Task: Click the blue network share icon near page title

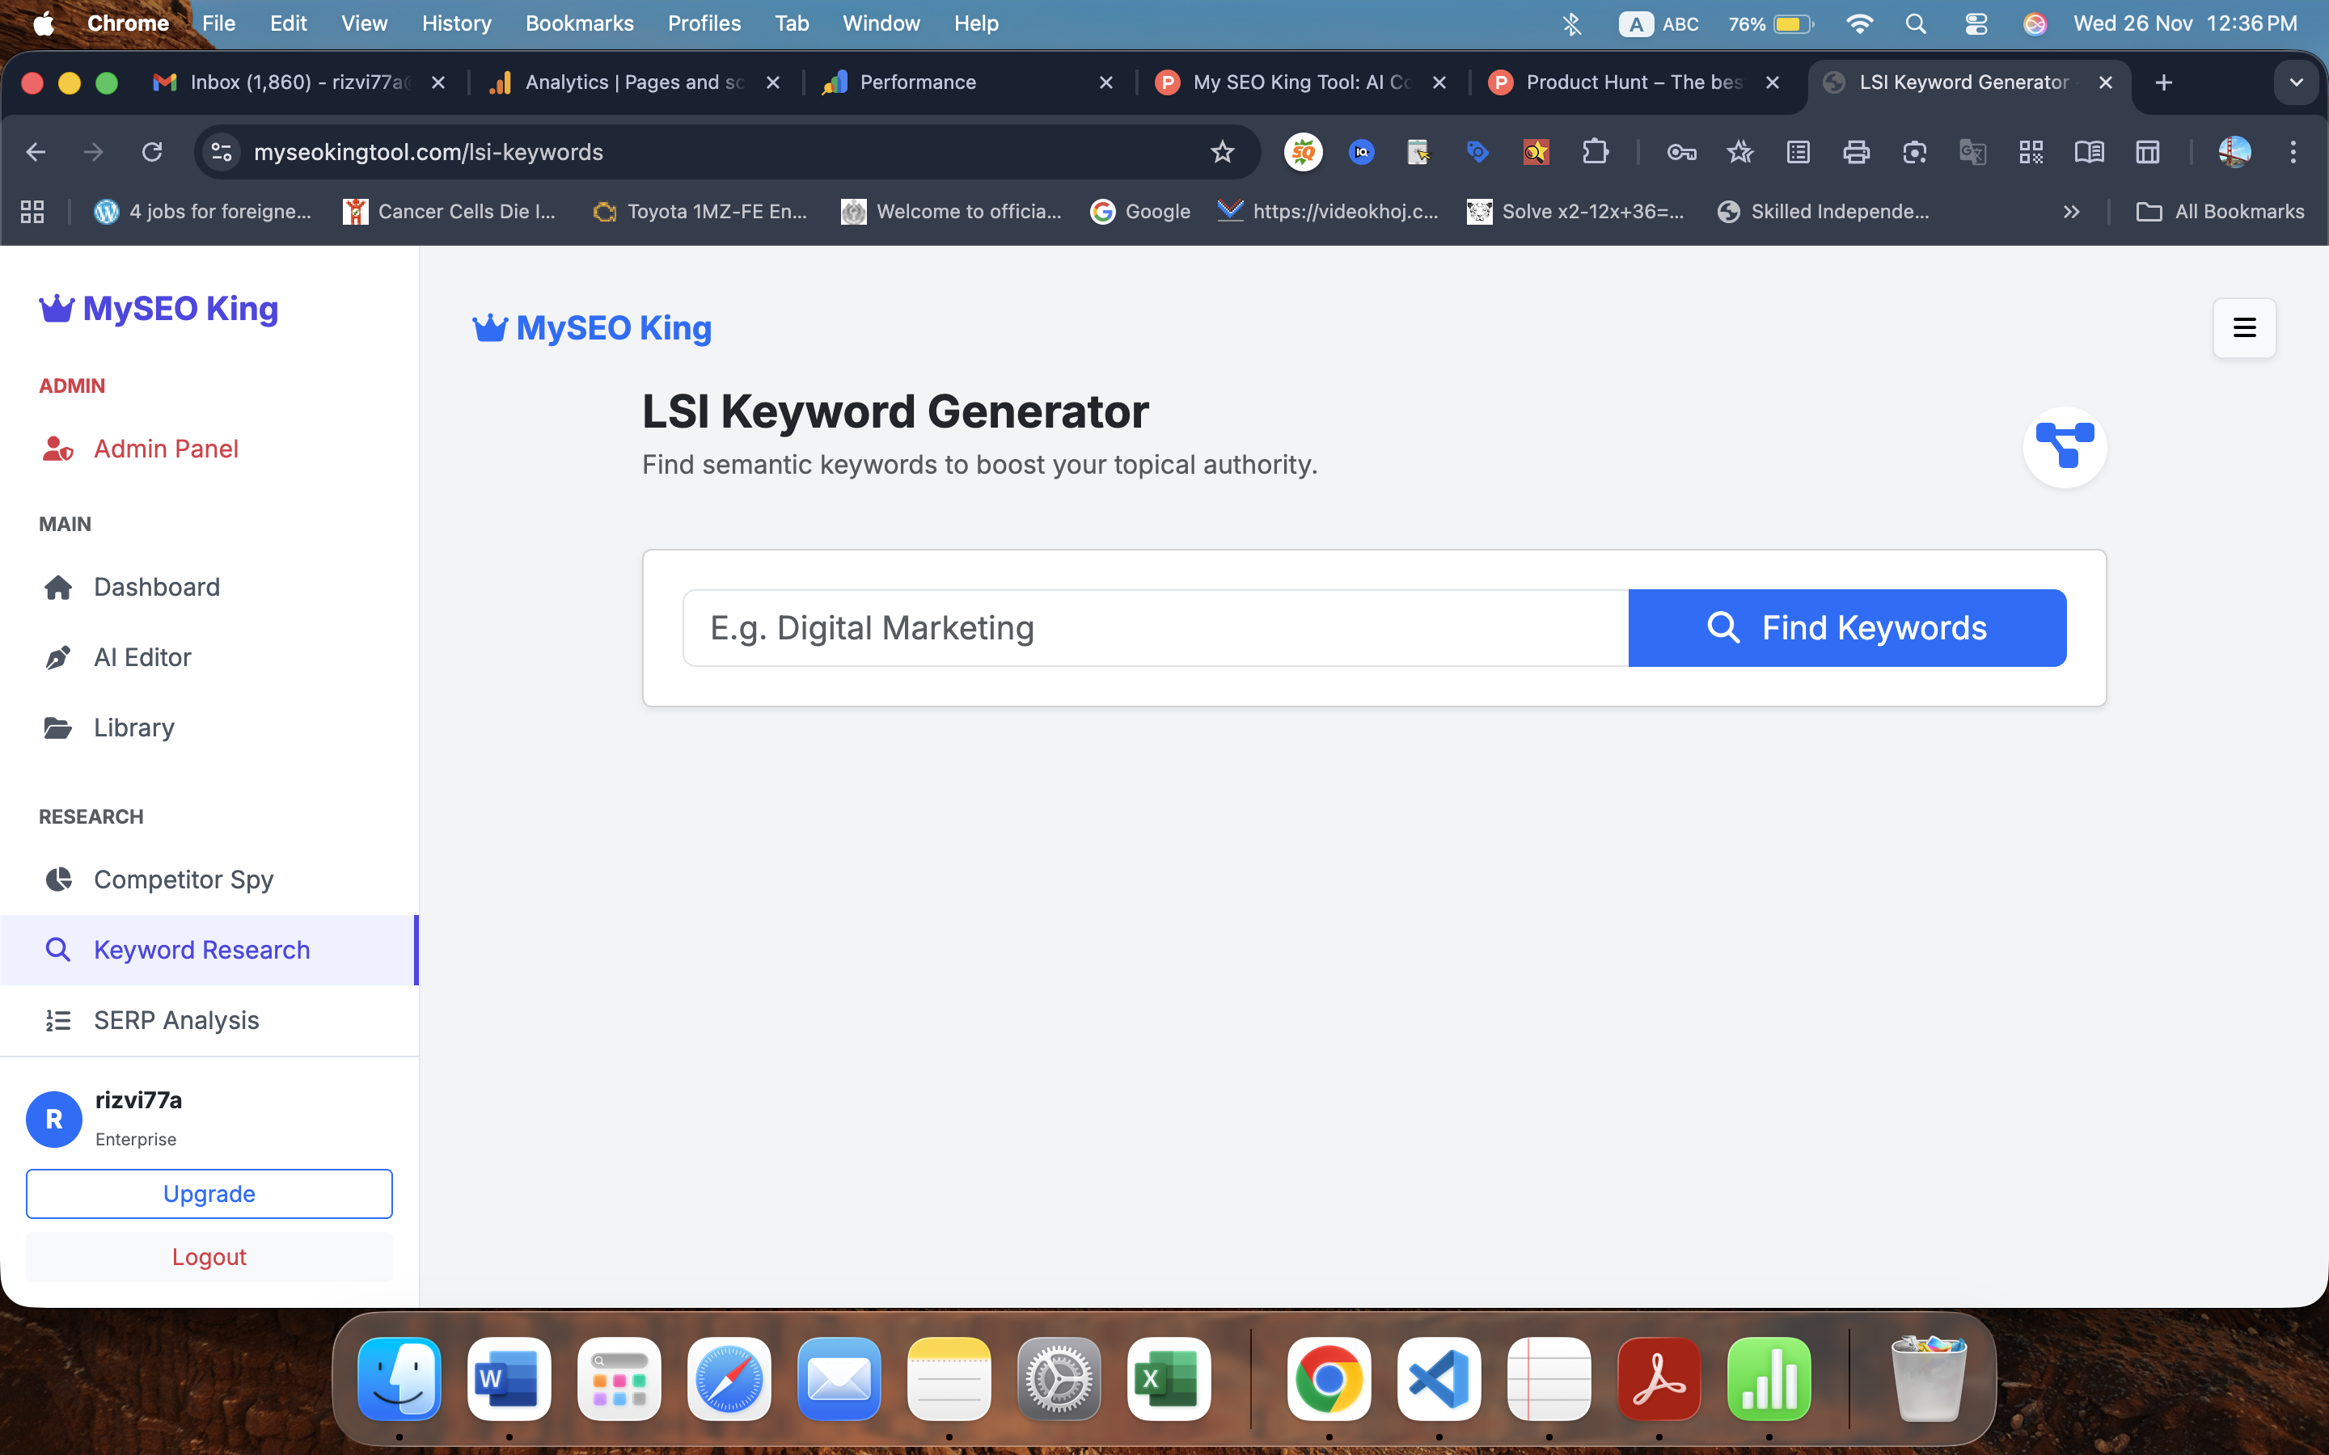Action: point(2065,446)
